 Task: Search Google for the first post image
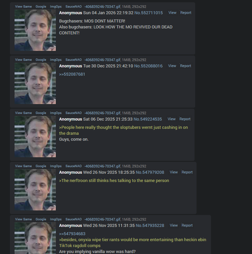pos(41,7)
